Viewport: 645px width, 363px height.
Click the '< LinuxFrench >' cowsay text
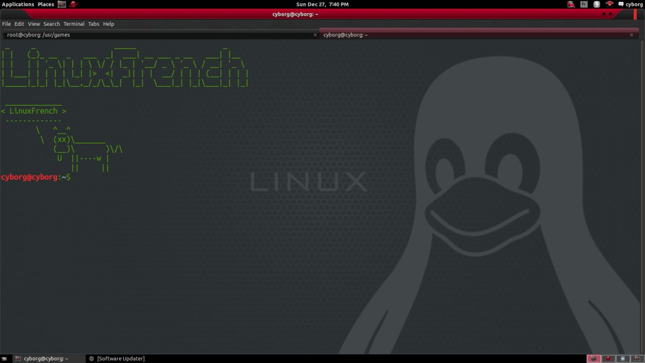point(33,111)
